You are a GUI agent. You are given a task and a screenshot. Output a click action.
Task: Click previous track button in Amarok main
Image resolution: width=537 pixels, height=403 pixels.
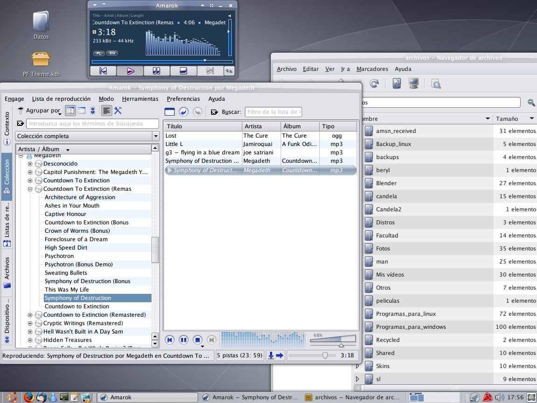(170, 340)
